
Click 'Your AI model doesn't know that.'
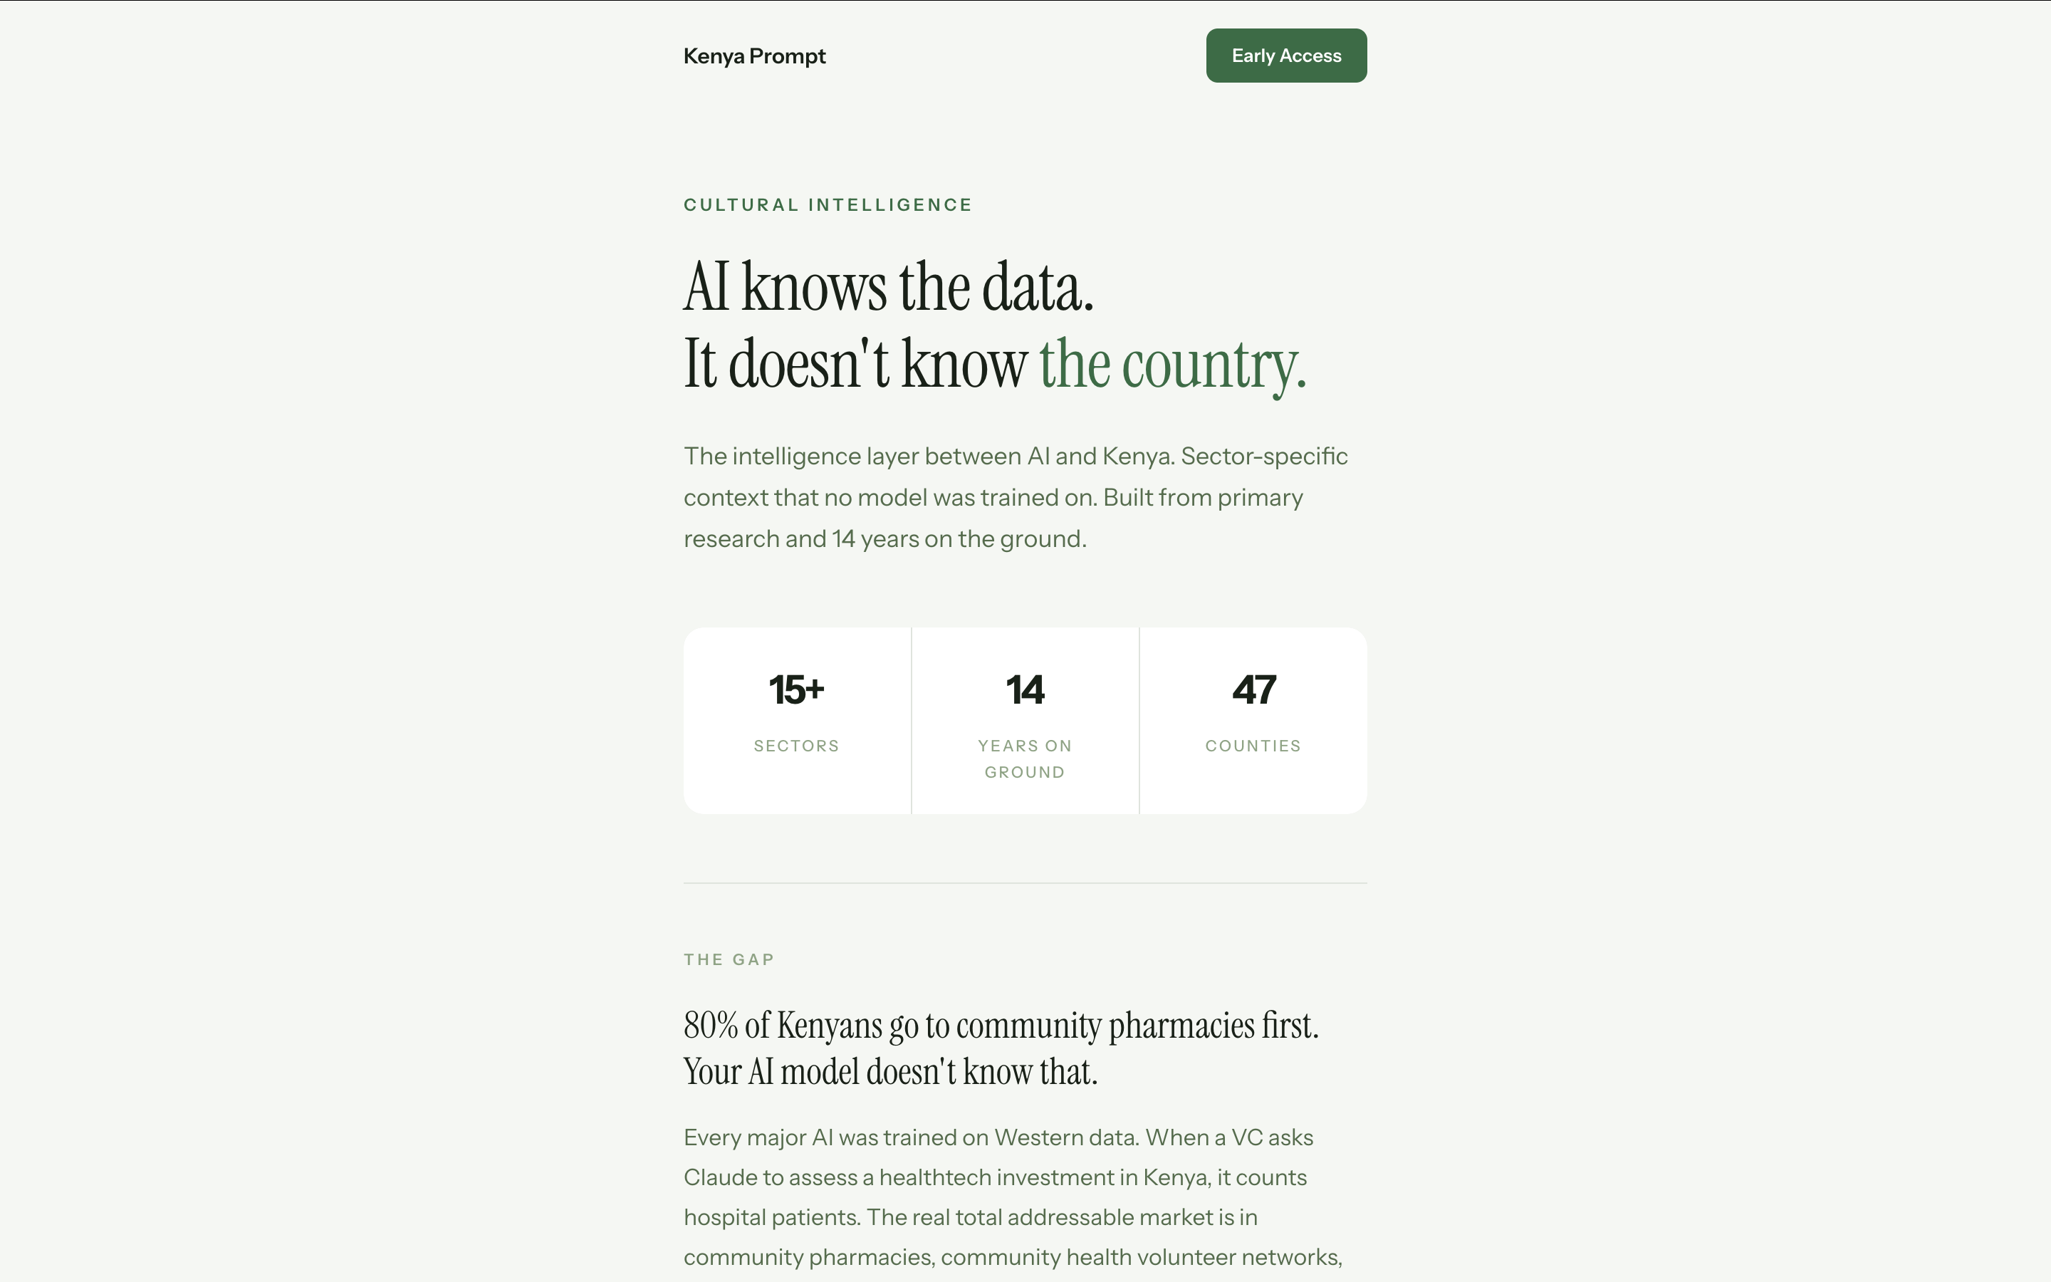[890, 1072]
